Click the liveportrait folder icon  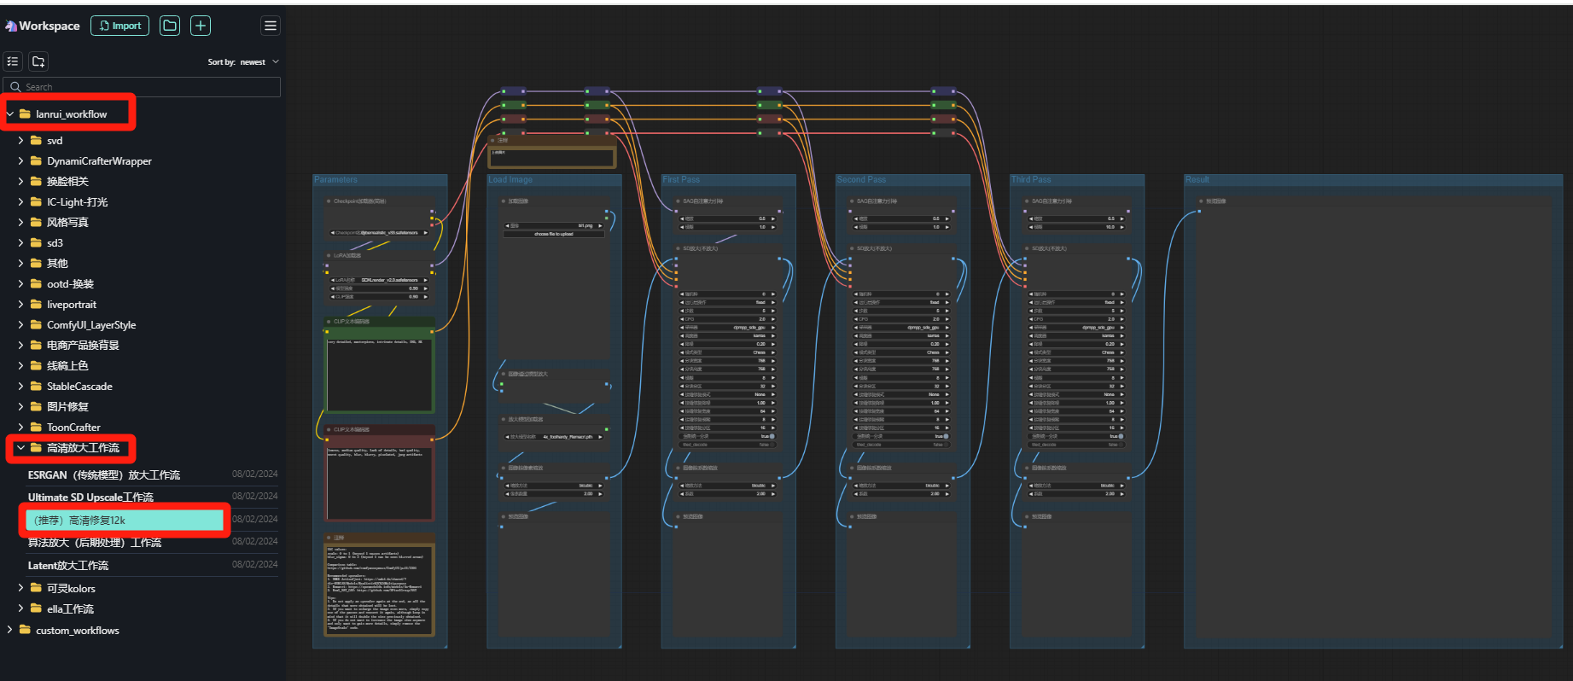pos(36,304)
